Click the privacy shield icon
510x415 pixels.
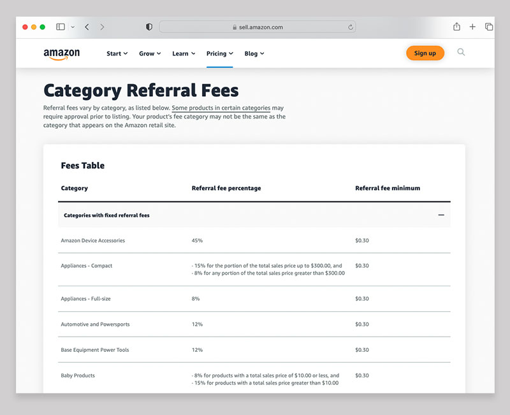[x=149, y=27]
